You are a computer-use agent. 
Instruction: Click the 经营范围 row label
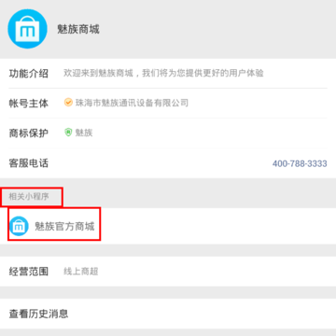29,272
